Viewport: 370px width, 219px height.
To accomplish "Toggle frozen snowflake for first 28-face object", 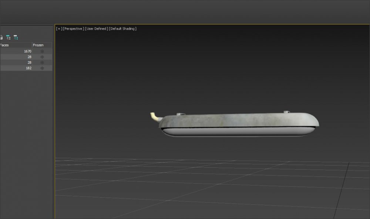I will 42,57.
